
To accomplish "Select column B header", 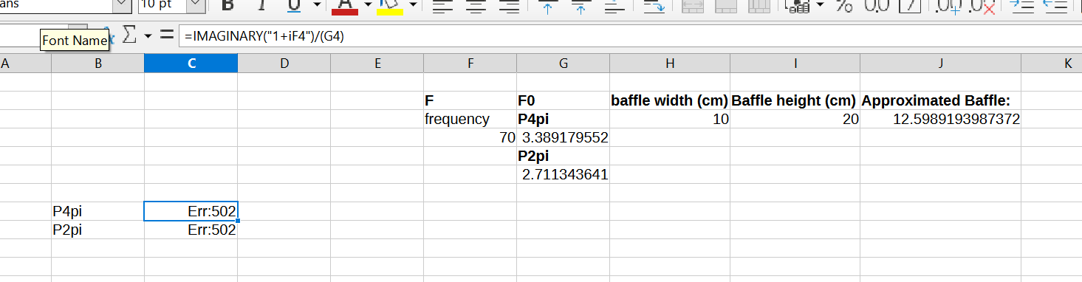I will [x=97, y=63].
